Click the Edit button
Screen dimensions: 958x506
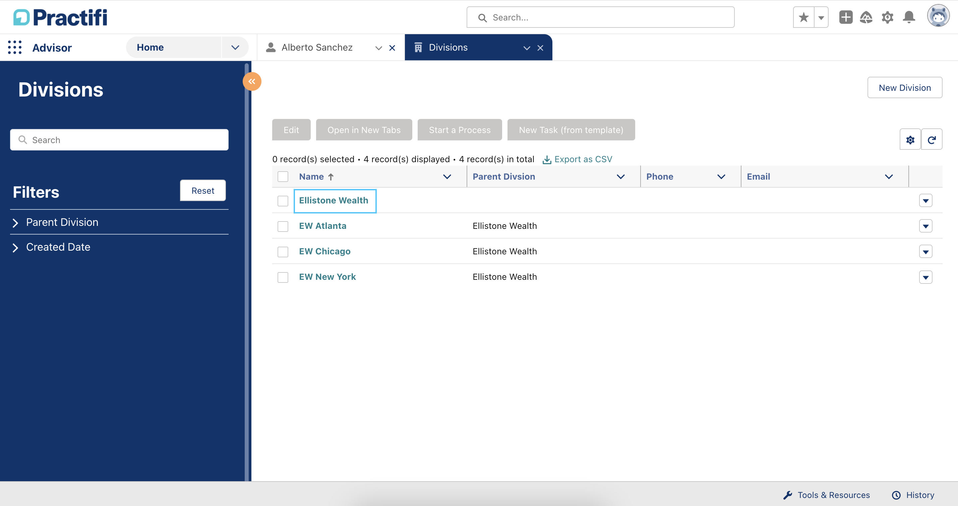pyautogui.click(x=291, y=130)
